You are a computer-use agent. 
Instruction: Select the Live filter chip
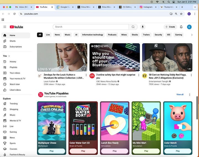48,35
